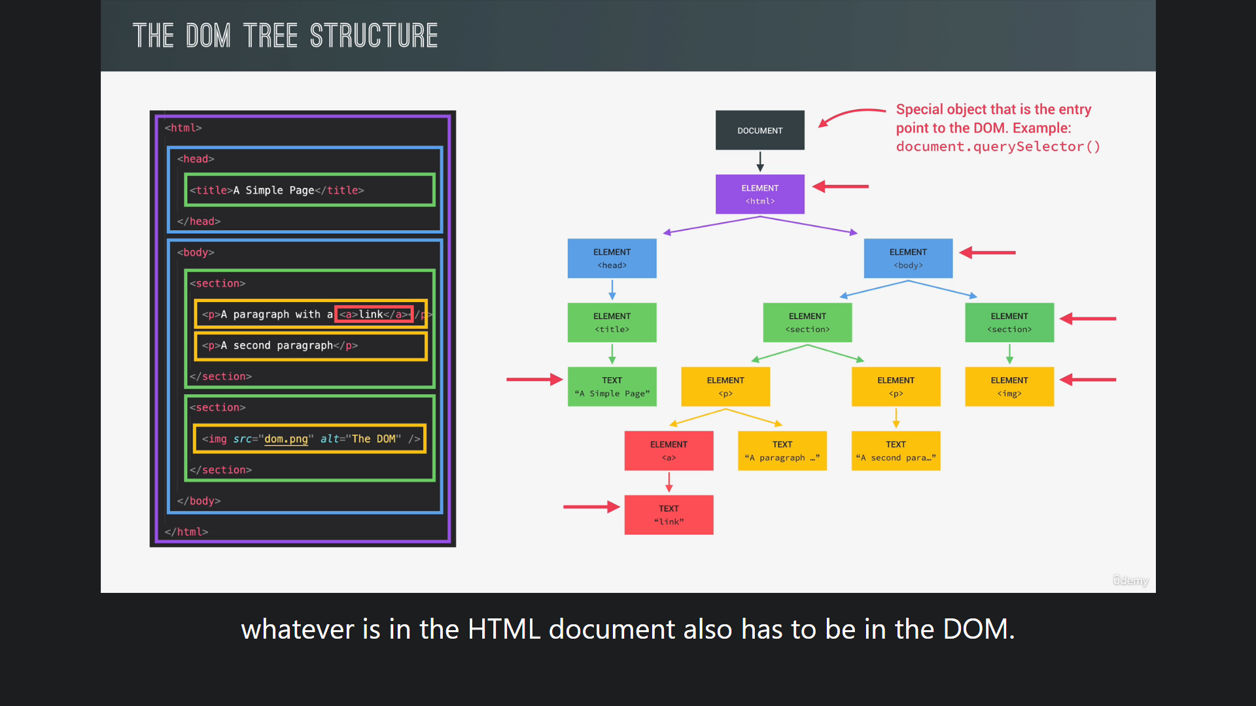Click the document.querySelector() red text
The height and width of the screenshot is (706, 1256).
998,146
